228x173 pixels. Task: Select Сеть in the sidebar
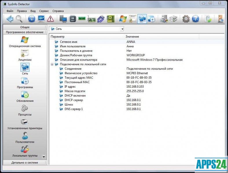pyautogui.click(x=25, y=69)
